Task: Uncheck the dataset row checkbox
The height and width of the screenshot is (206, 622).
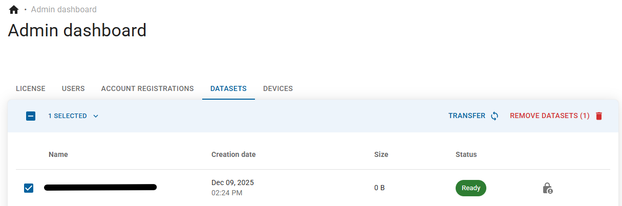Action: click(x=29, y=188)
